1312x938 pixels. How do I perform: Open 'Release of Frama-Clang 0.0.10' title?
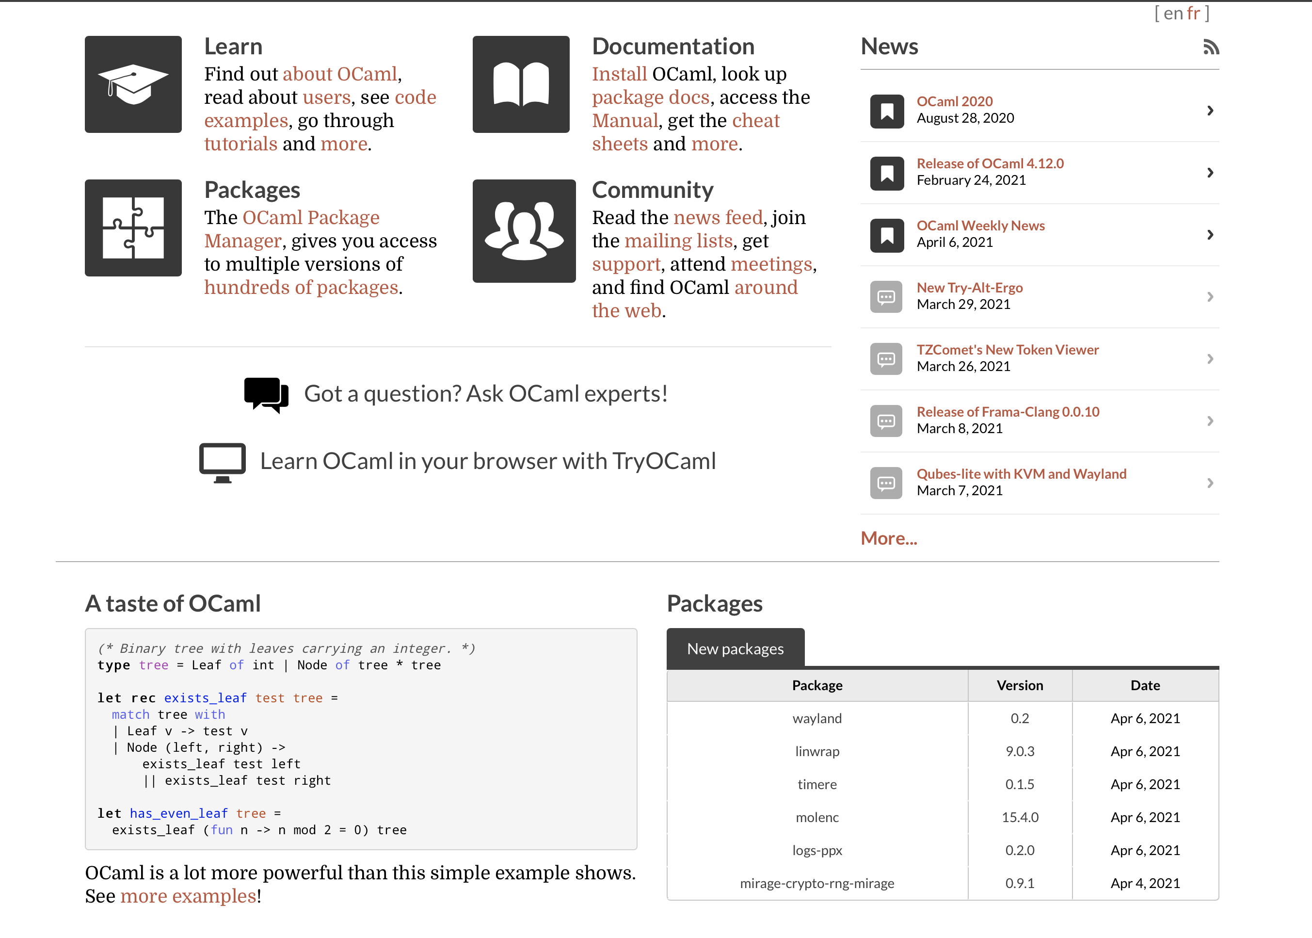[x=1008, y=412]
